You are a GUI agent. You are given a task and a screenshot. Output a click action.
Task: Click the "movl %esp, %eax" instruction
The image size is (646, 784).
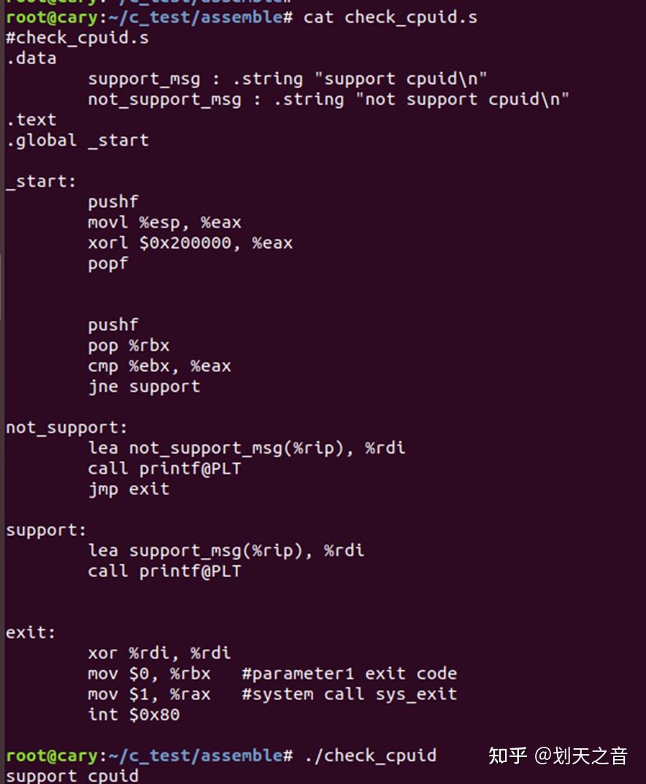(164, 222)
